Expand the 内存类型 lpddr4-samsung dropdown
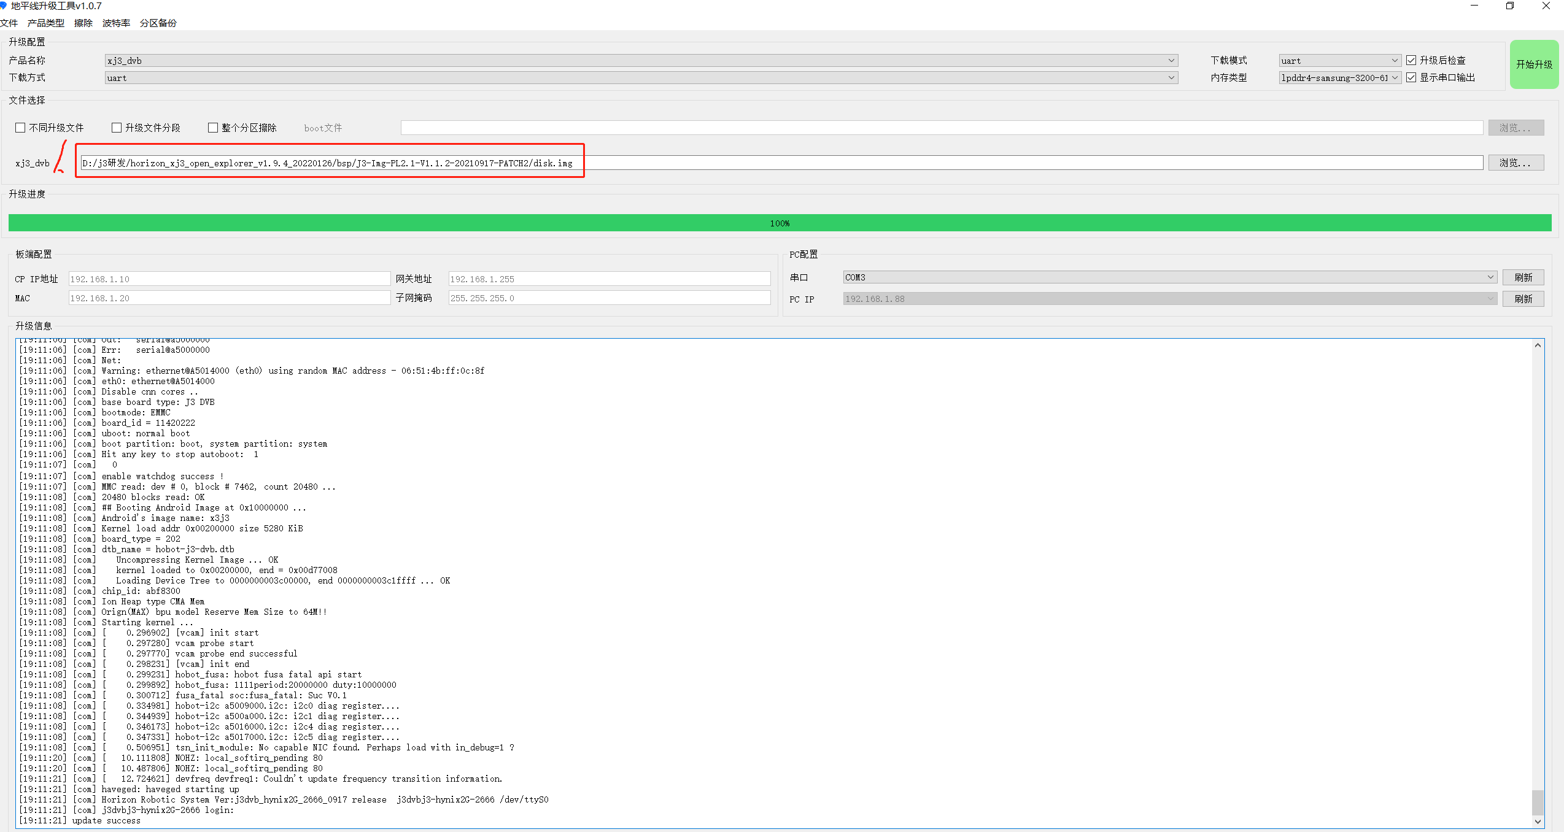The image size is (1564, 832). pos(1394,77)
